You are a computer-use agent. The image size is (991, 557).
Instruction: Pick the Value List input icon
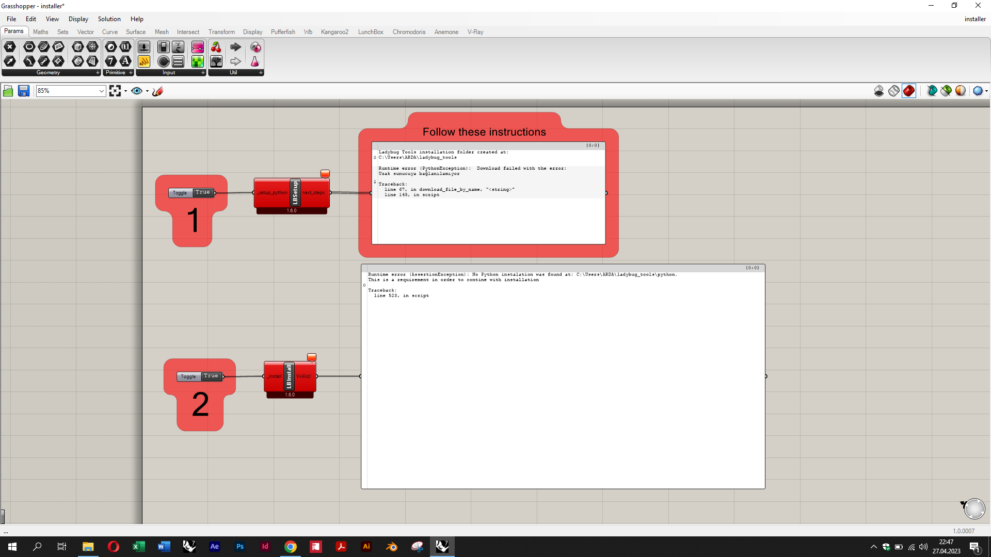tap(178, 61)
